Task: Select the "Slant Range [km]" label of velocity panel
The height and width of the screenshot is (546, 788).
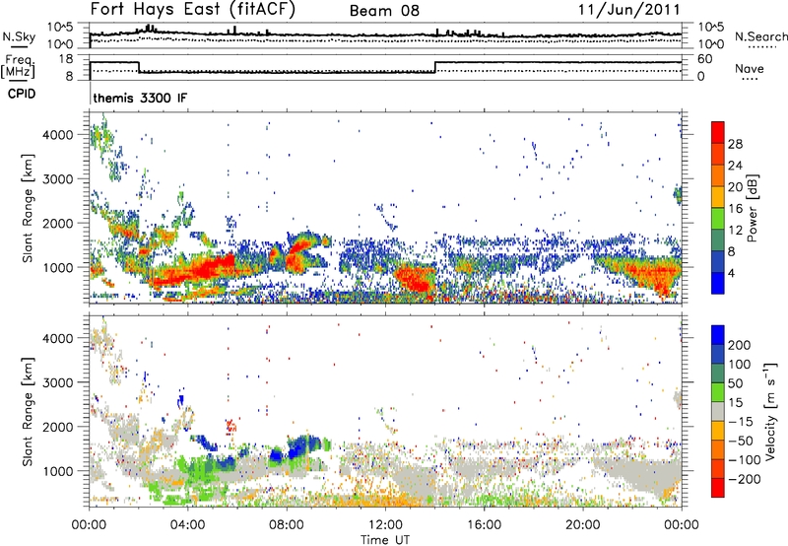Action: pyautogui.click(x=28, y=412)
